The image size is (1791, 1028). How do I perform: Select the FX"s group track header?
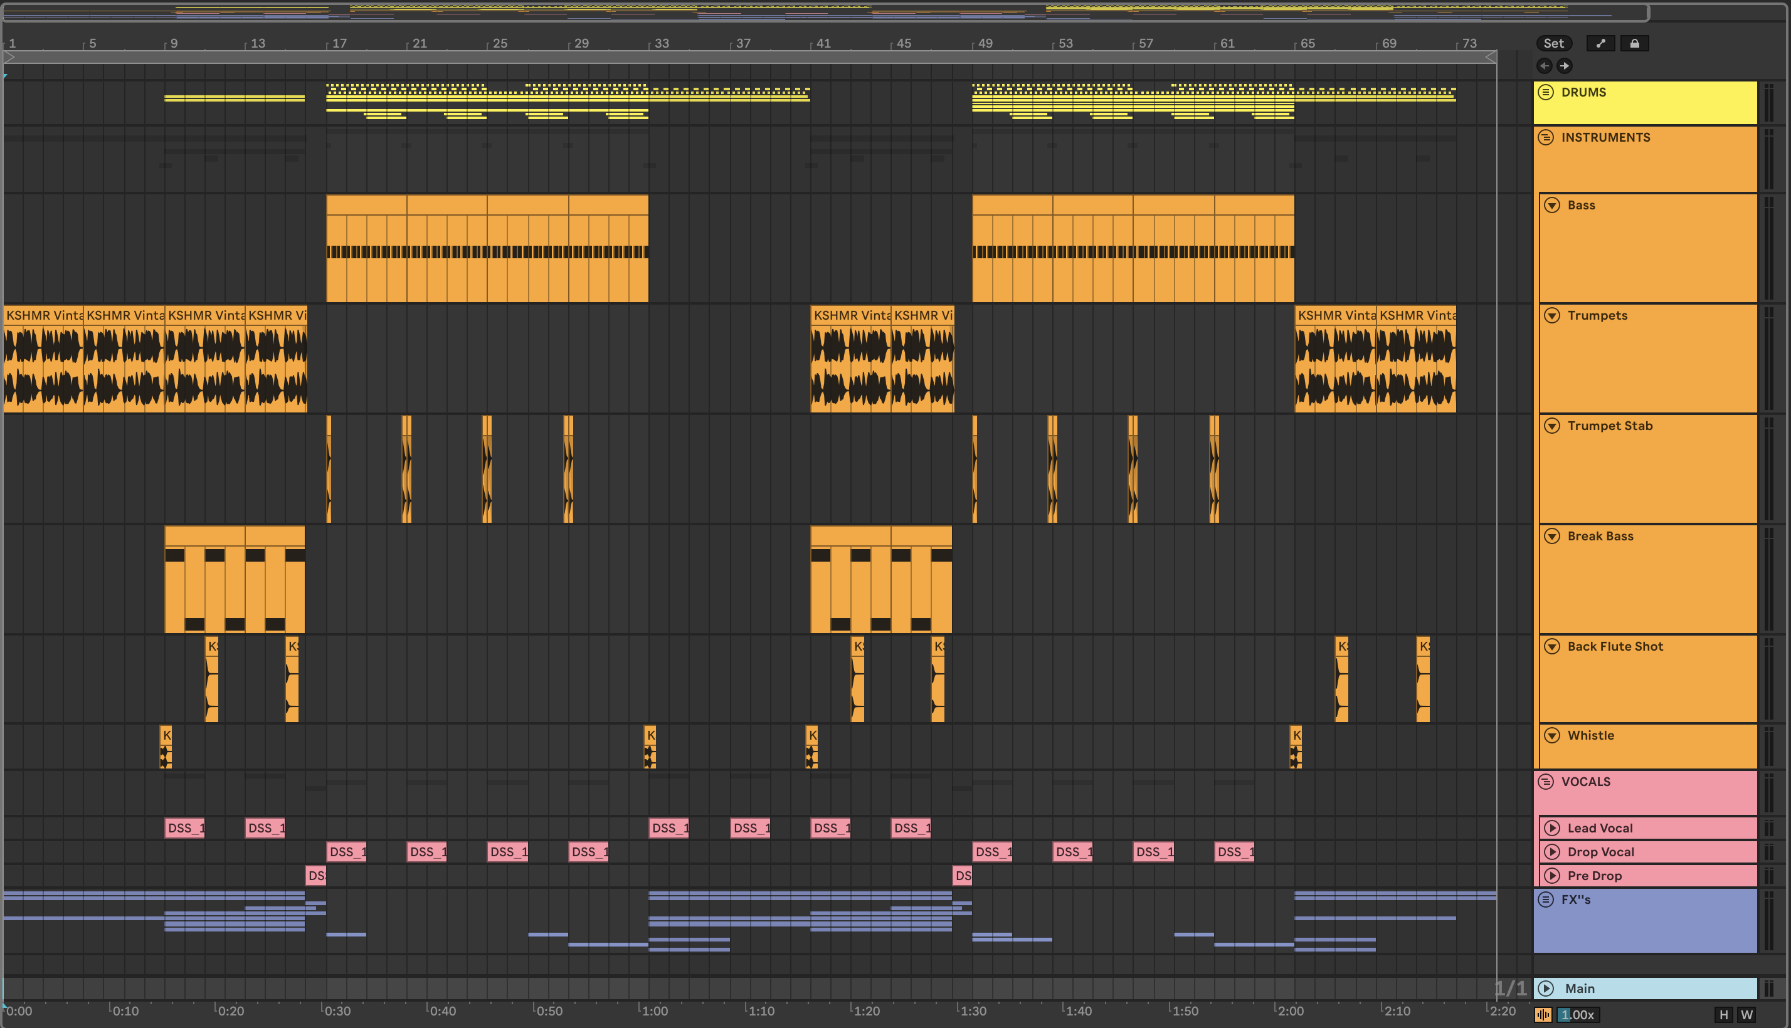click(1576, 899)
